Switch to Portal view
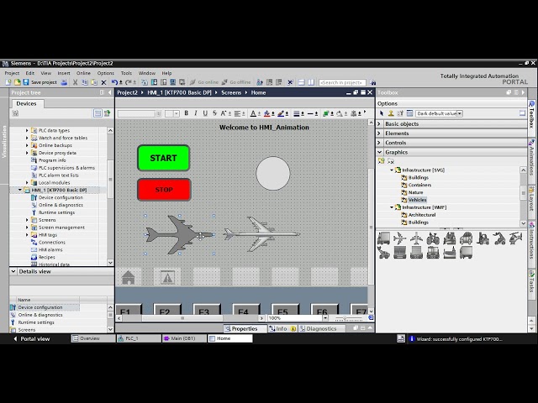This screenshot has width=538, height=403. 32,338
